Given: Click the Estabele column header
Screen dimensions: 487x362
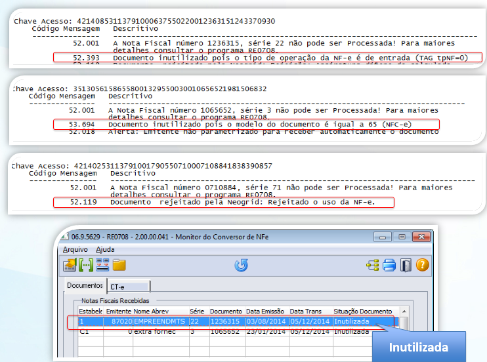Looking at the screenshot, I should pyautogui.click(x=91, y=312).
